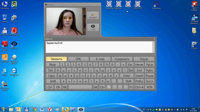Open Skype from the taskbar
The image size is (200, 112).
click(x=65, y=110)
